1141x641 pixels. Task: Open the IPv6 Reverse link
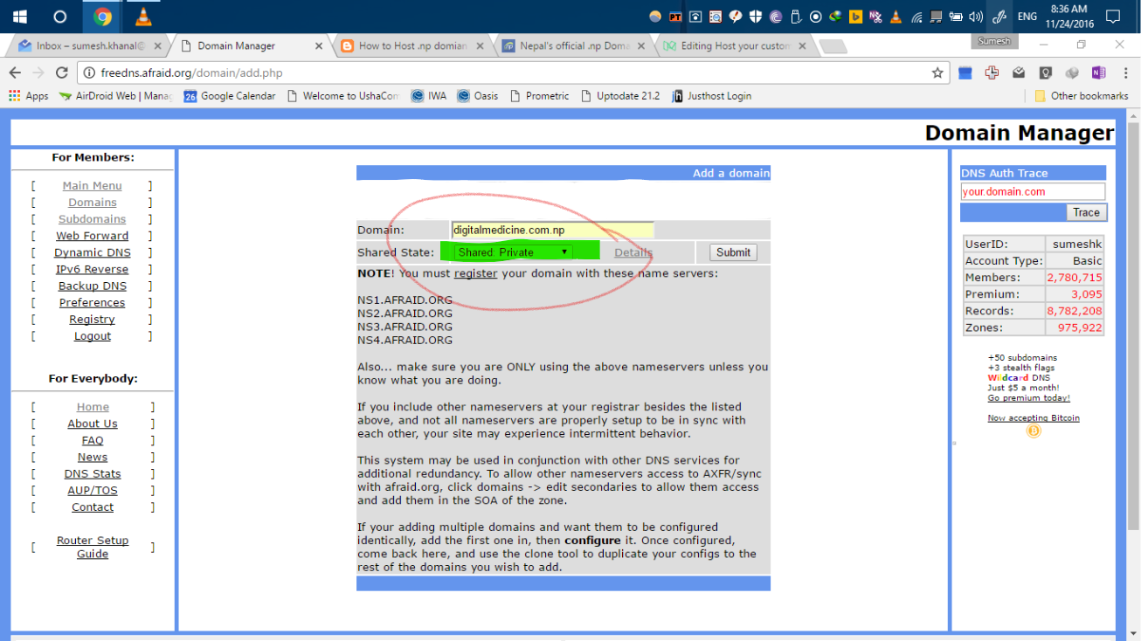[92, 269]
